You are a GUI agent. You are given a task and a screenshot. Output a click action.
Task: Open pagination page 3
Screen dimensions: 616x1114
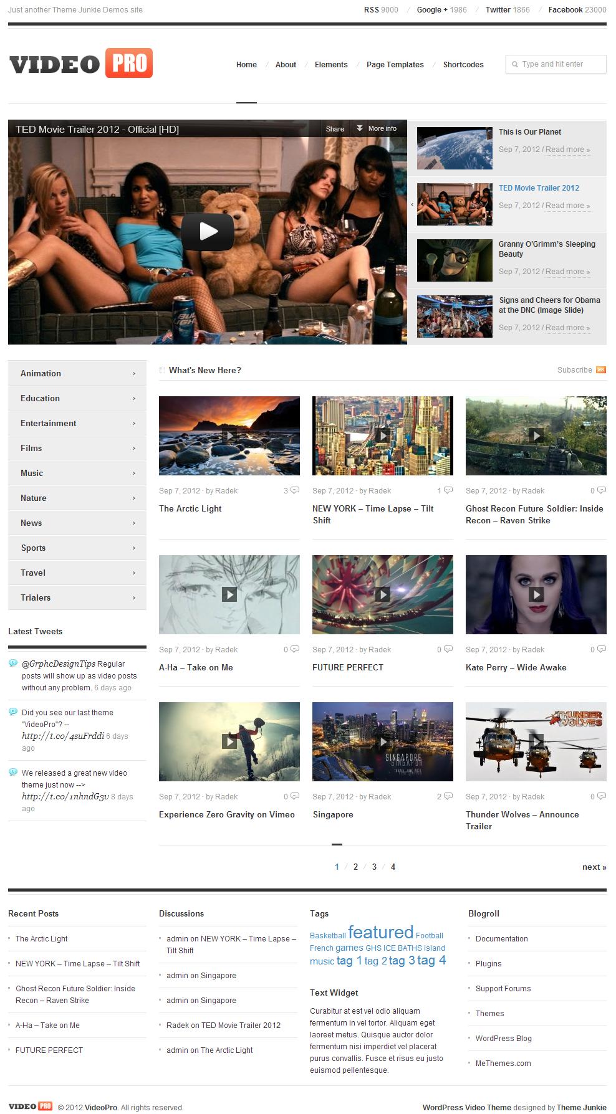[x=374, y=867]
